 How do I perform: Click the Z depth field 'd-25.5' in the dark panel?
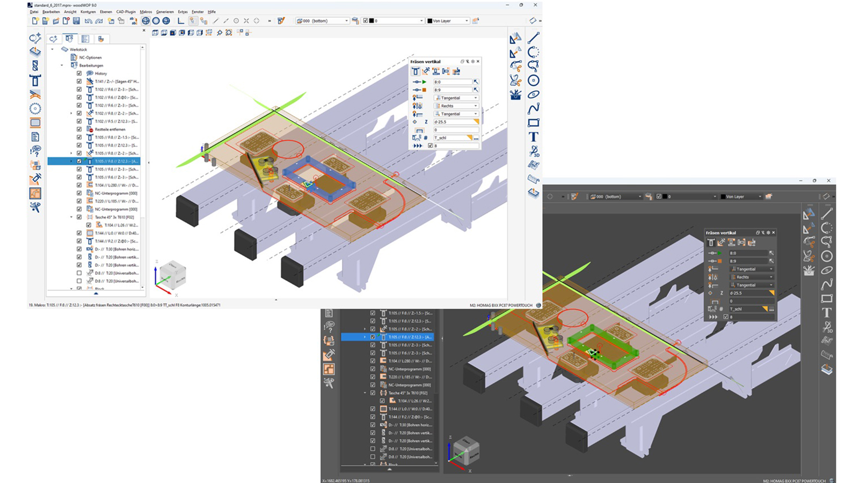tap(746, 293)
